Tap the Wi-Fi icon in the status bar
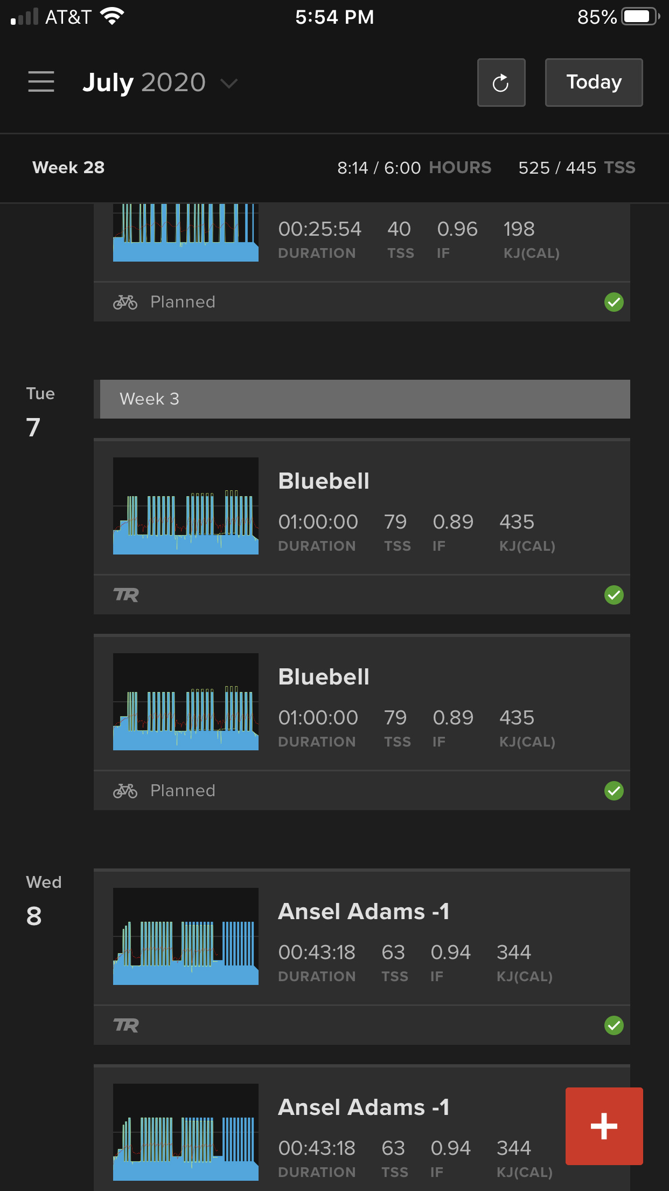 pos(112,17)
